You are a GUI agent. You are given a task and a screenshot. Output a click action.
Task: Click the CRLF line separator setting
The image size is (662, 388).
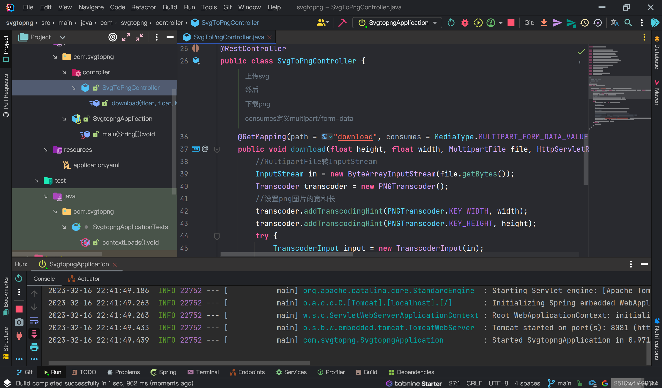point(474,383)
